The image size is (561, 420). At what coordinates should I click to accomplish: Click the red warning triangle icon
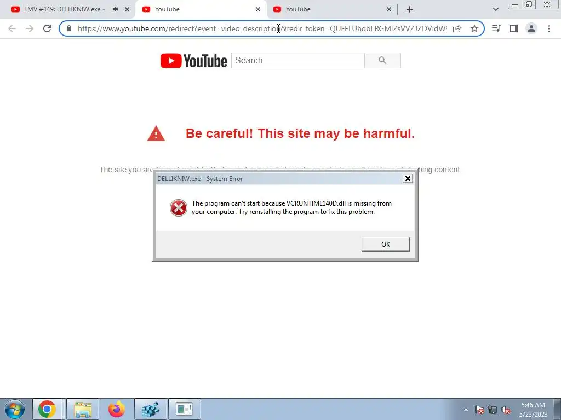pyautogui.click(x=156, y=133)
